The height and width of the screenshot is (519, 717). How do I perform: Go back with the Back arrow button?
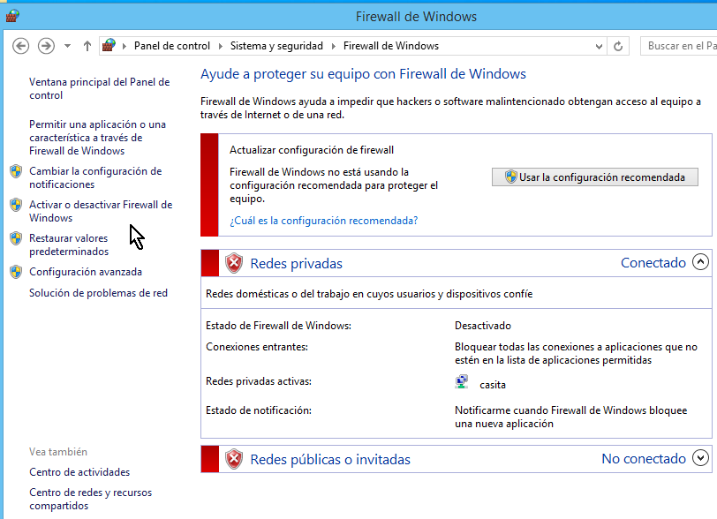click(x=20, y=46)
